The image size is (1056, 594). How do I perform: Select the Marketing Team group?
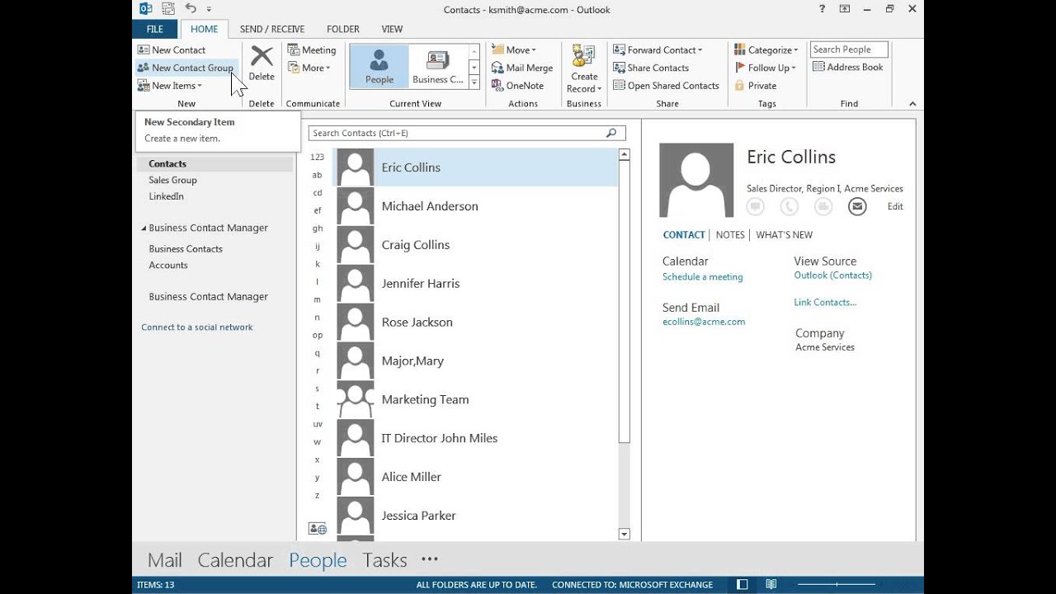tap(476, 399)
